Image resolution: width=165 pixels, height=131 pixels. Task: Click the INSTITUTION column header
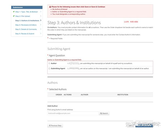point(123,95)
